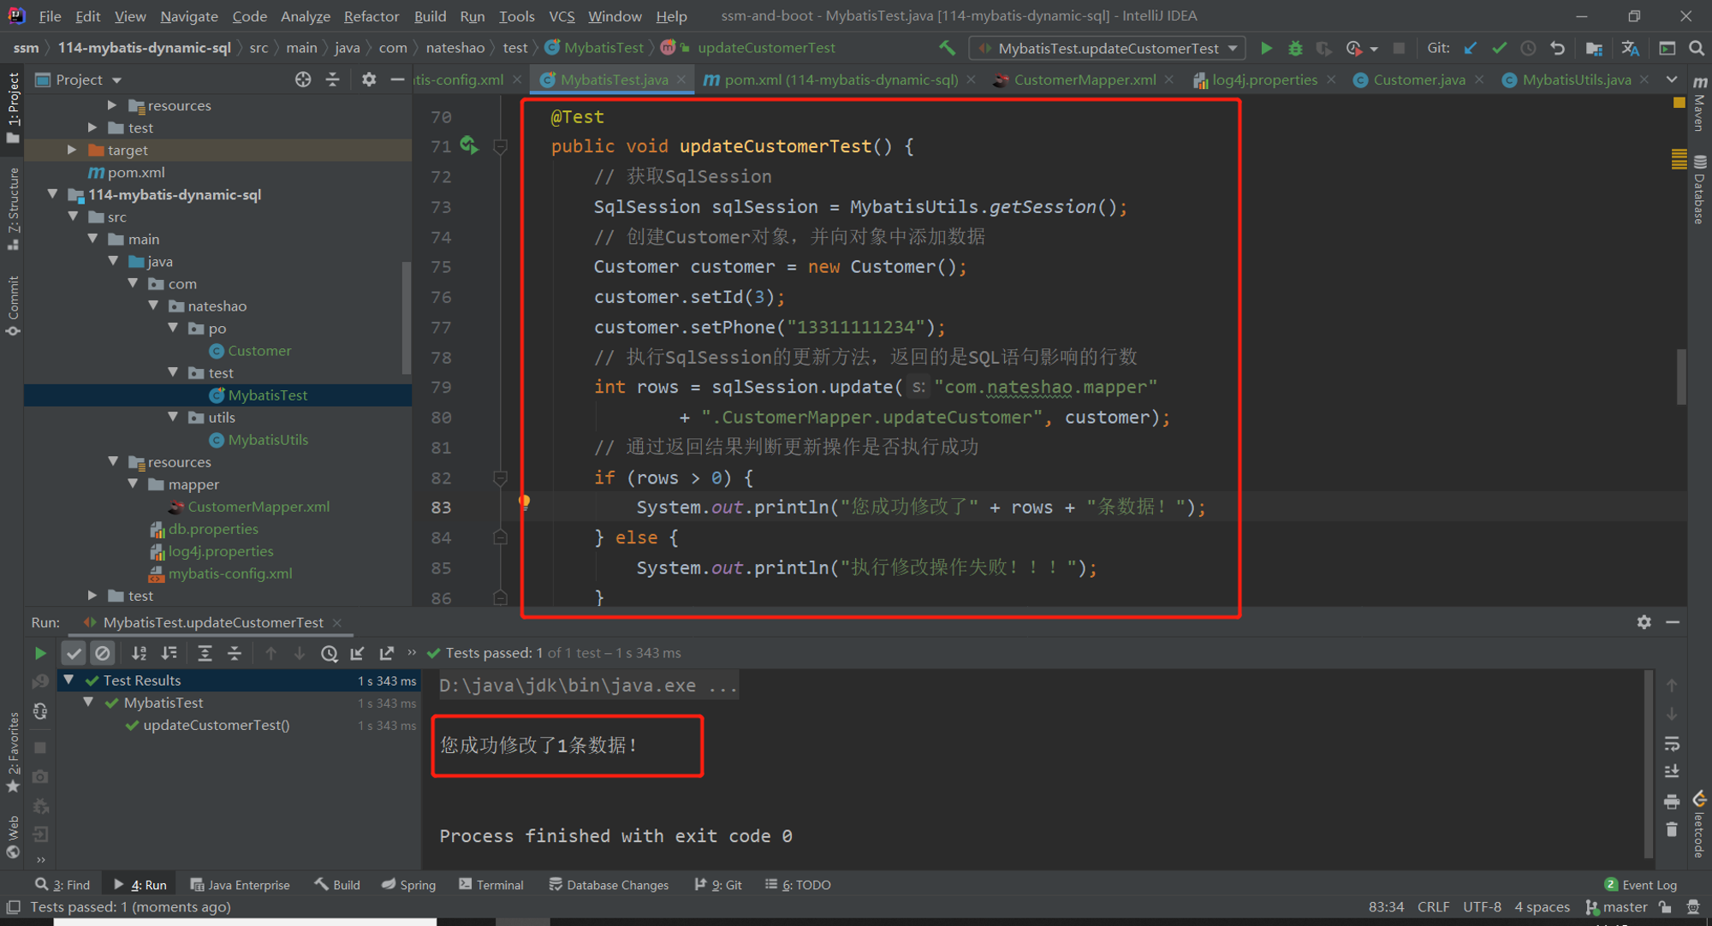Open Project view selector dropdown
This screenshot has height=926, width=1712.
click(x=79, y=80)
